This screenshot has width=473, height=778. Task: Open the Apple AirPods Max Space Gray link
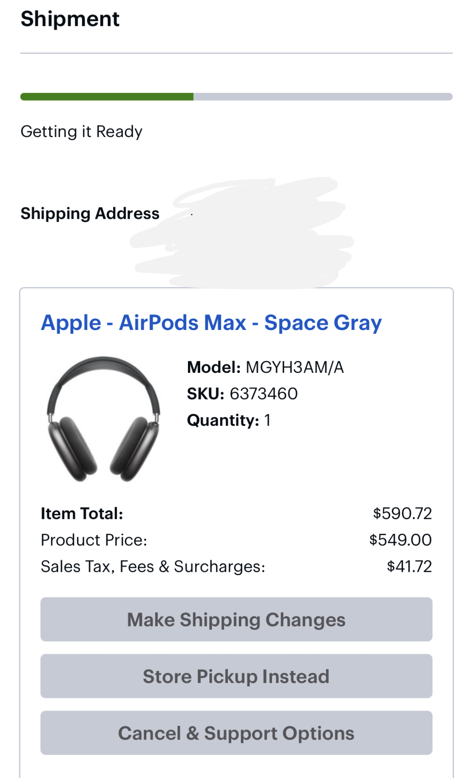coord(211,323)
